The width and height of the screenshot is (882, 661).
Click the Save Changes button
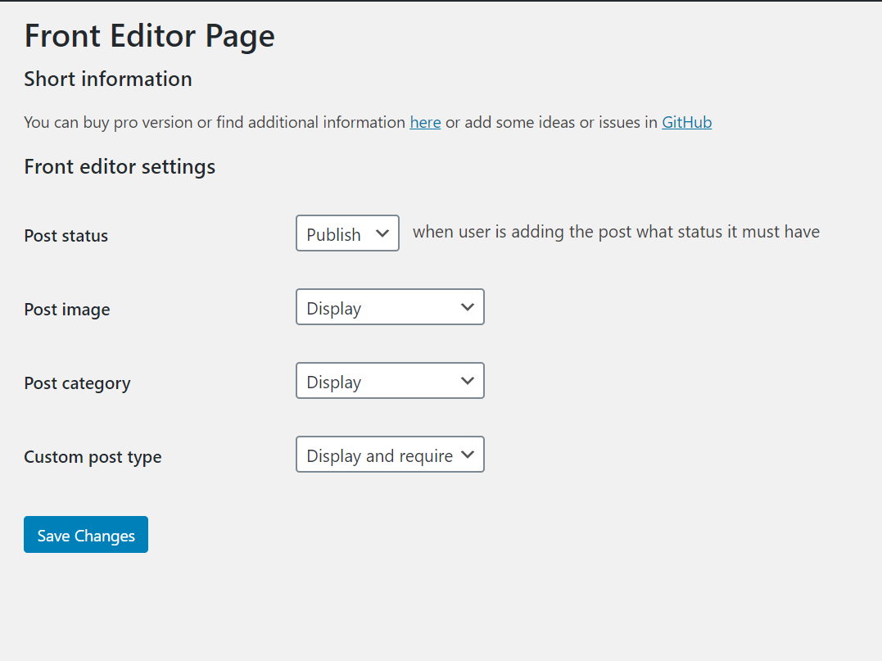pos(85,534)
